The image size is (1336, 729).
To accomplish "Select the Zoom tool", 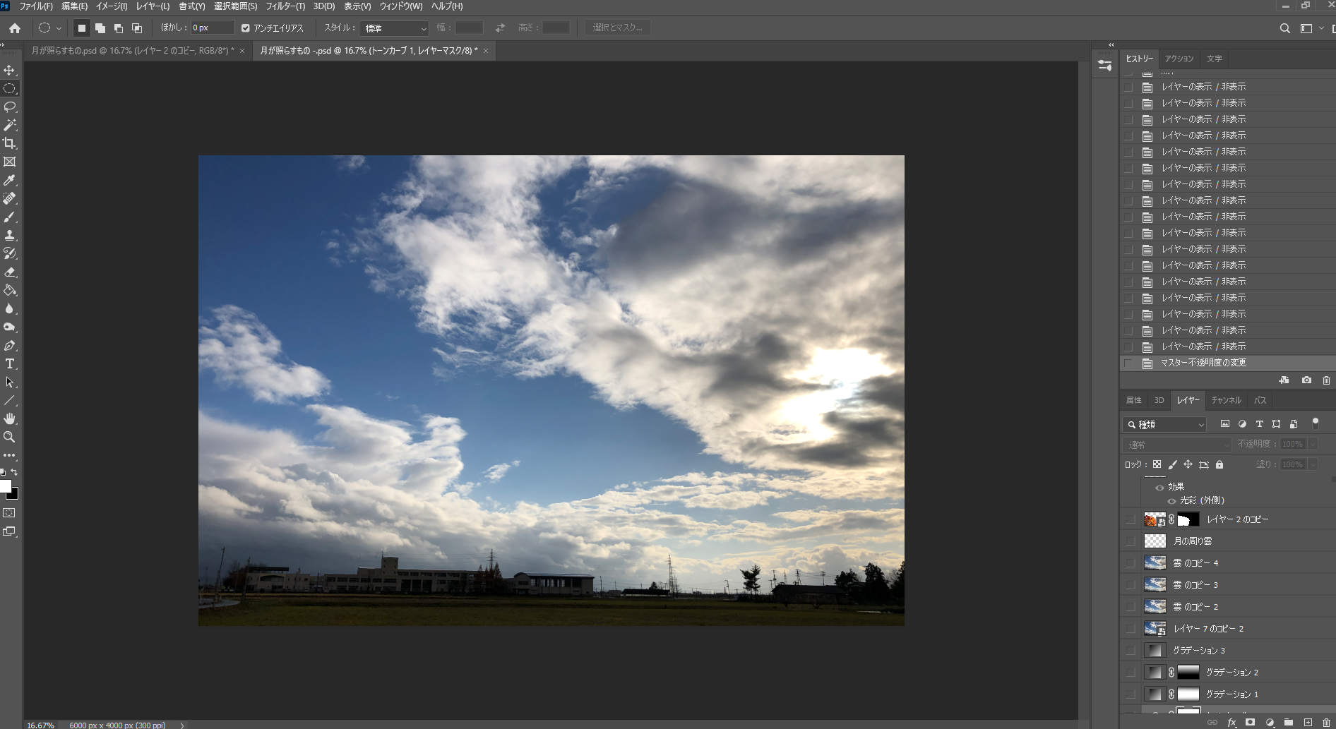I will coord(10,438).
